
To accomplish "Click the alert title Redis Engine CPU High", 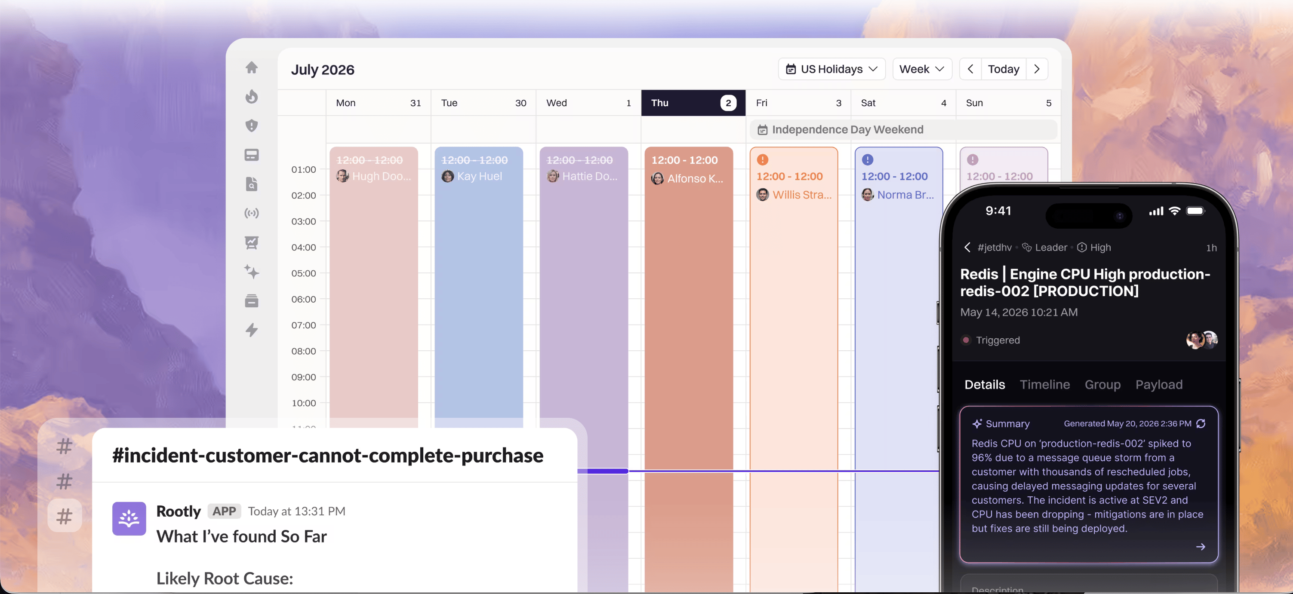I will (1085, 282).
